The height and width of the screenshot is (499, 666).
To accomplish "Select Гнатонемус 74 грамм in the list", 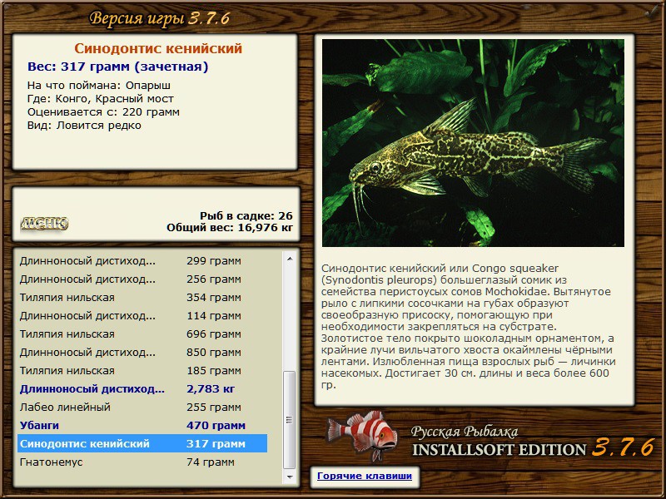I will [x=142, y=462].
